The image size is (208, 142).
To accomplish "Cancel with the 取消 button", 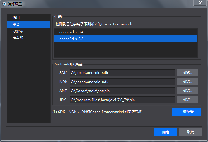I will click(x=191, y=132).
